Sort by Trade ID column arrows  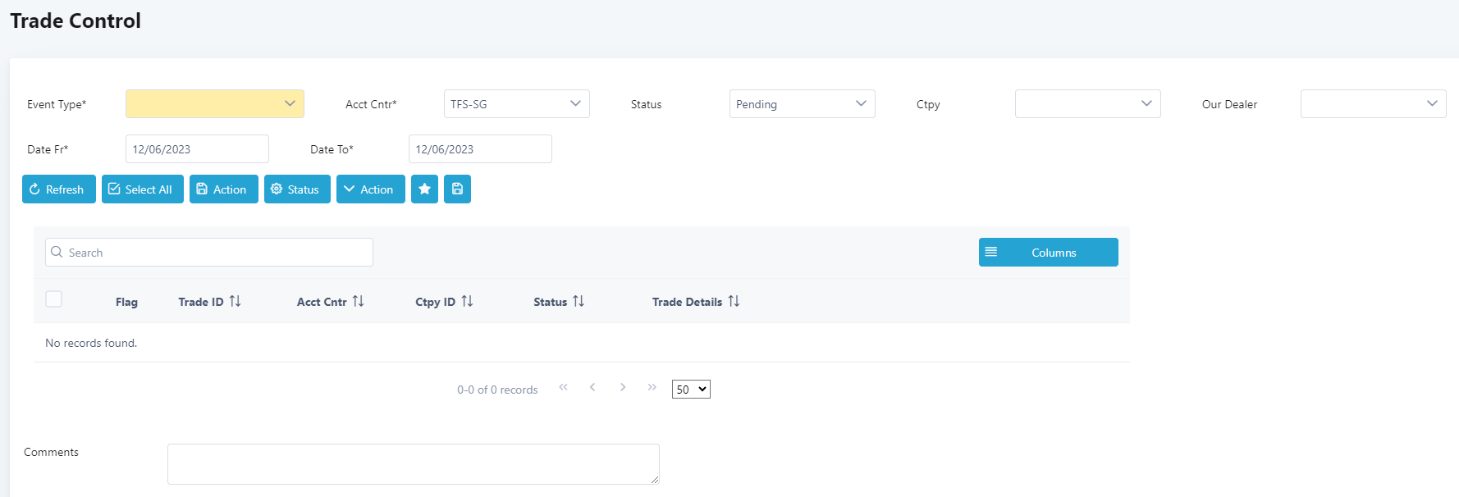point(236,302)
